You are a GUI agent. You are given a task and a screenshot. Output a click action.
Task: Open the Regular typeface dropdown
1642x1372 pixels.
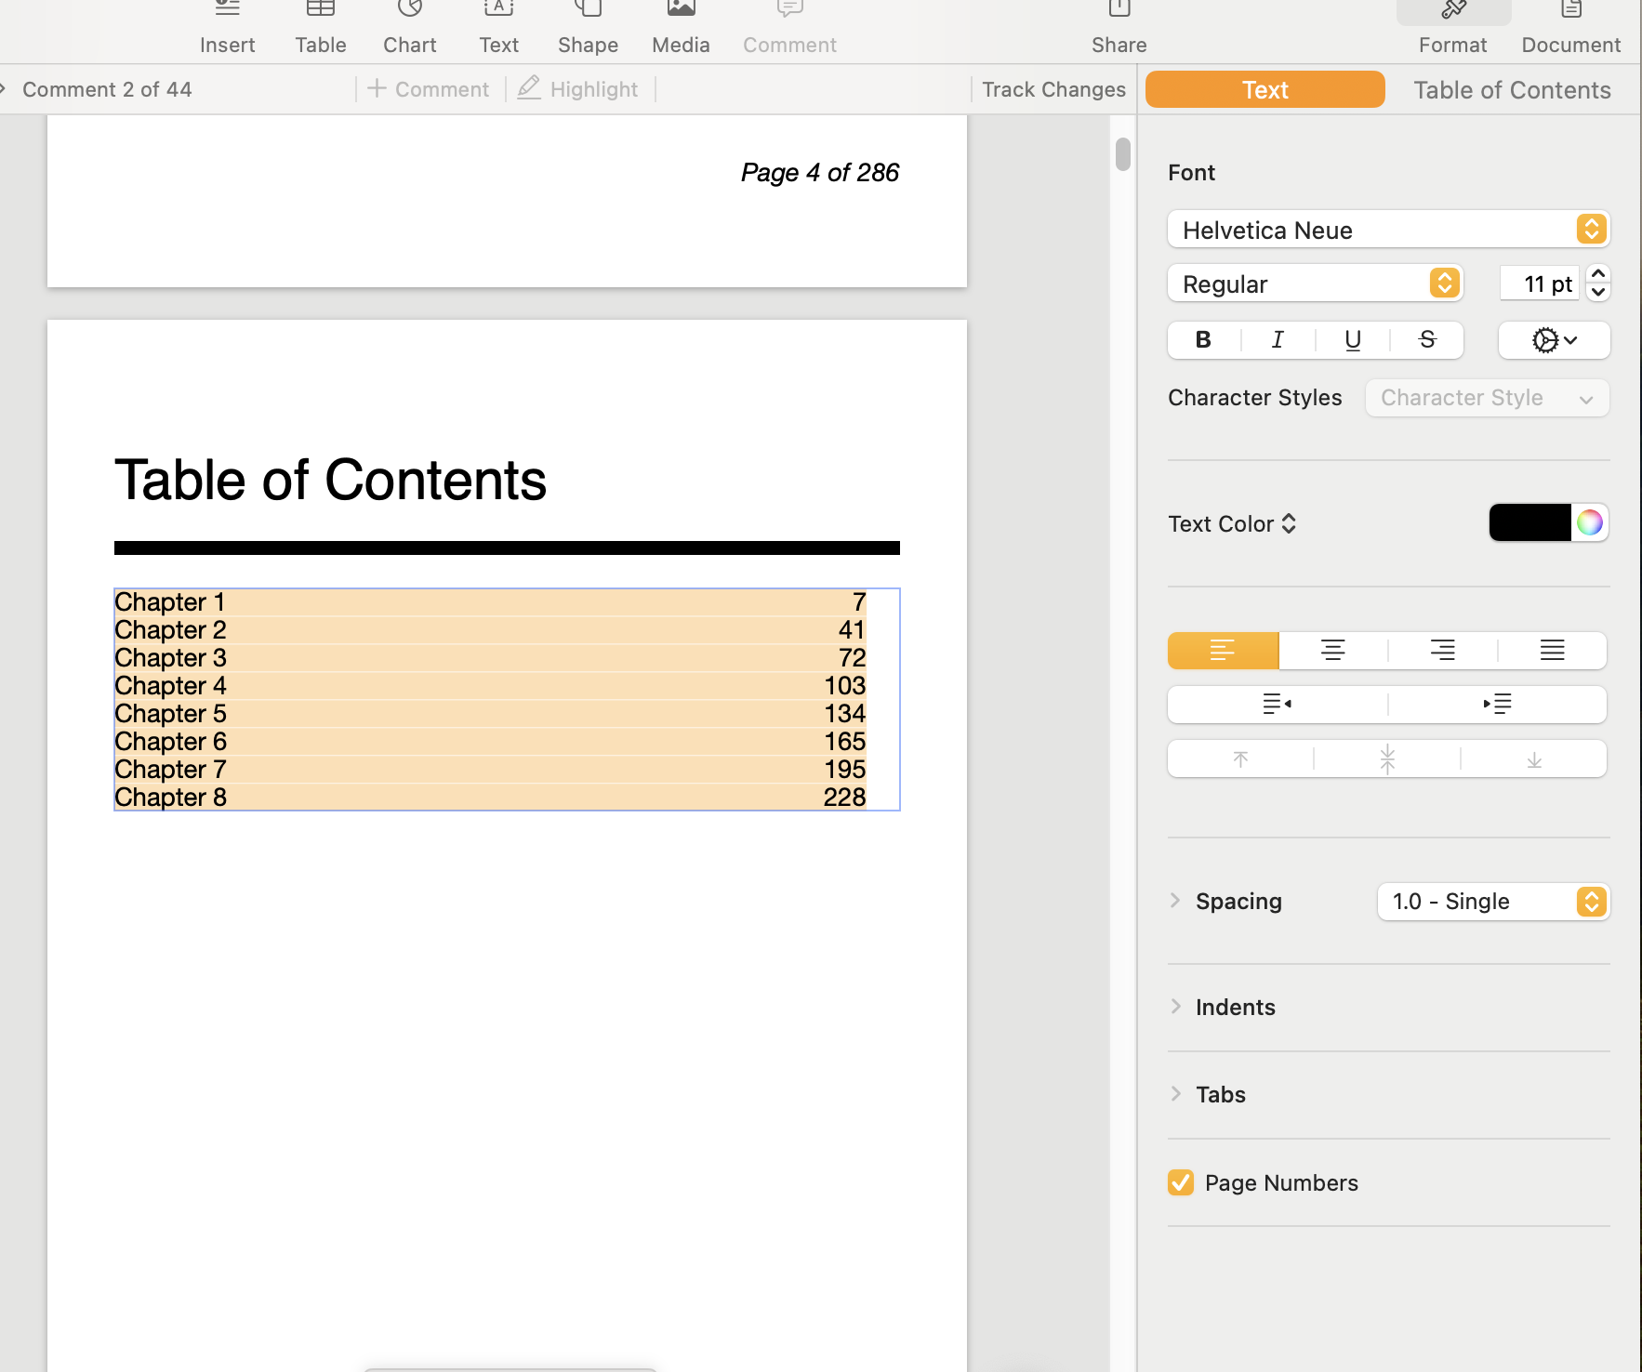[1316, 284]
